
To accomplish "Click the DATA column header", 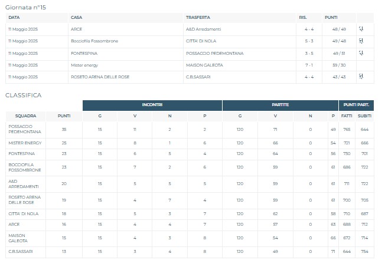I will tap(14, 18).
